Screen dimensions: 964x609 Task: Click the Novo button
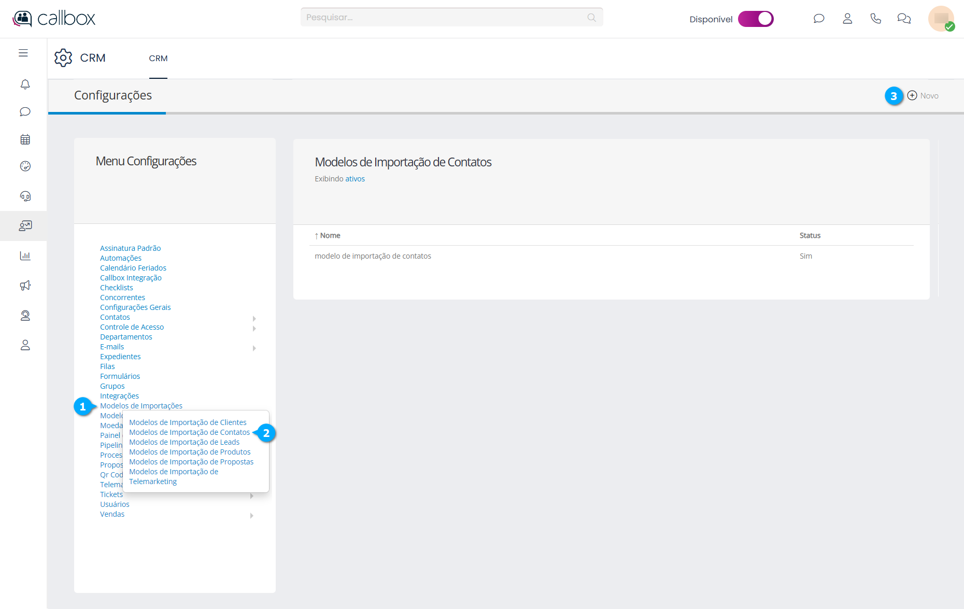pyautogui.click(x=923, y=96)
